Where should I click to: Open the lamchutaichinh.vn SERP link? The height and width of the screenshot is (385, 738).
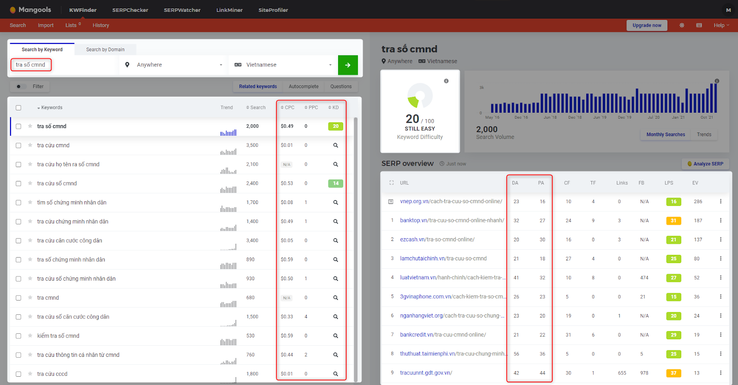click(443, 259)
